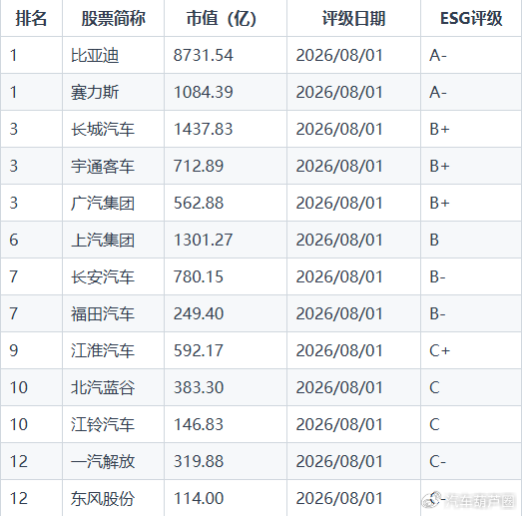522x516 pixels.
Task: Click the A- rating in 比亚迪 row
Action: click(438, 55)
